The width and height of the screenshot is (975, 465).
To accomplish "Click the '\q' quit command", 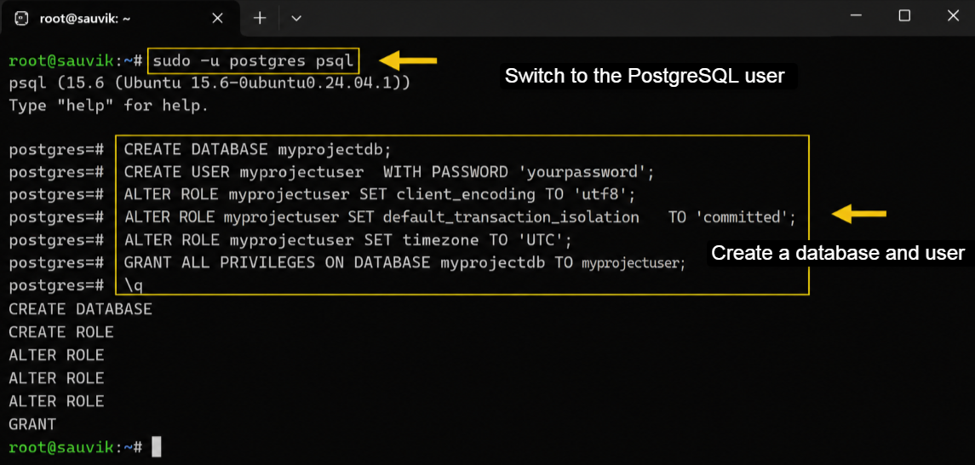I will (x=135, y=285).
